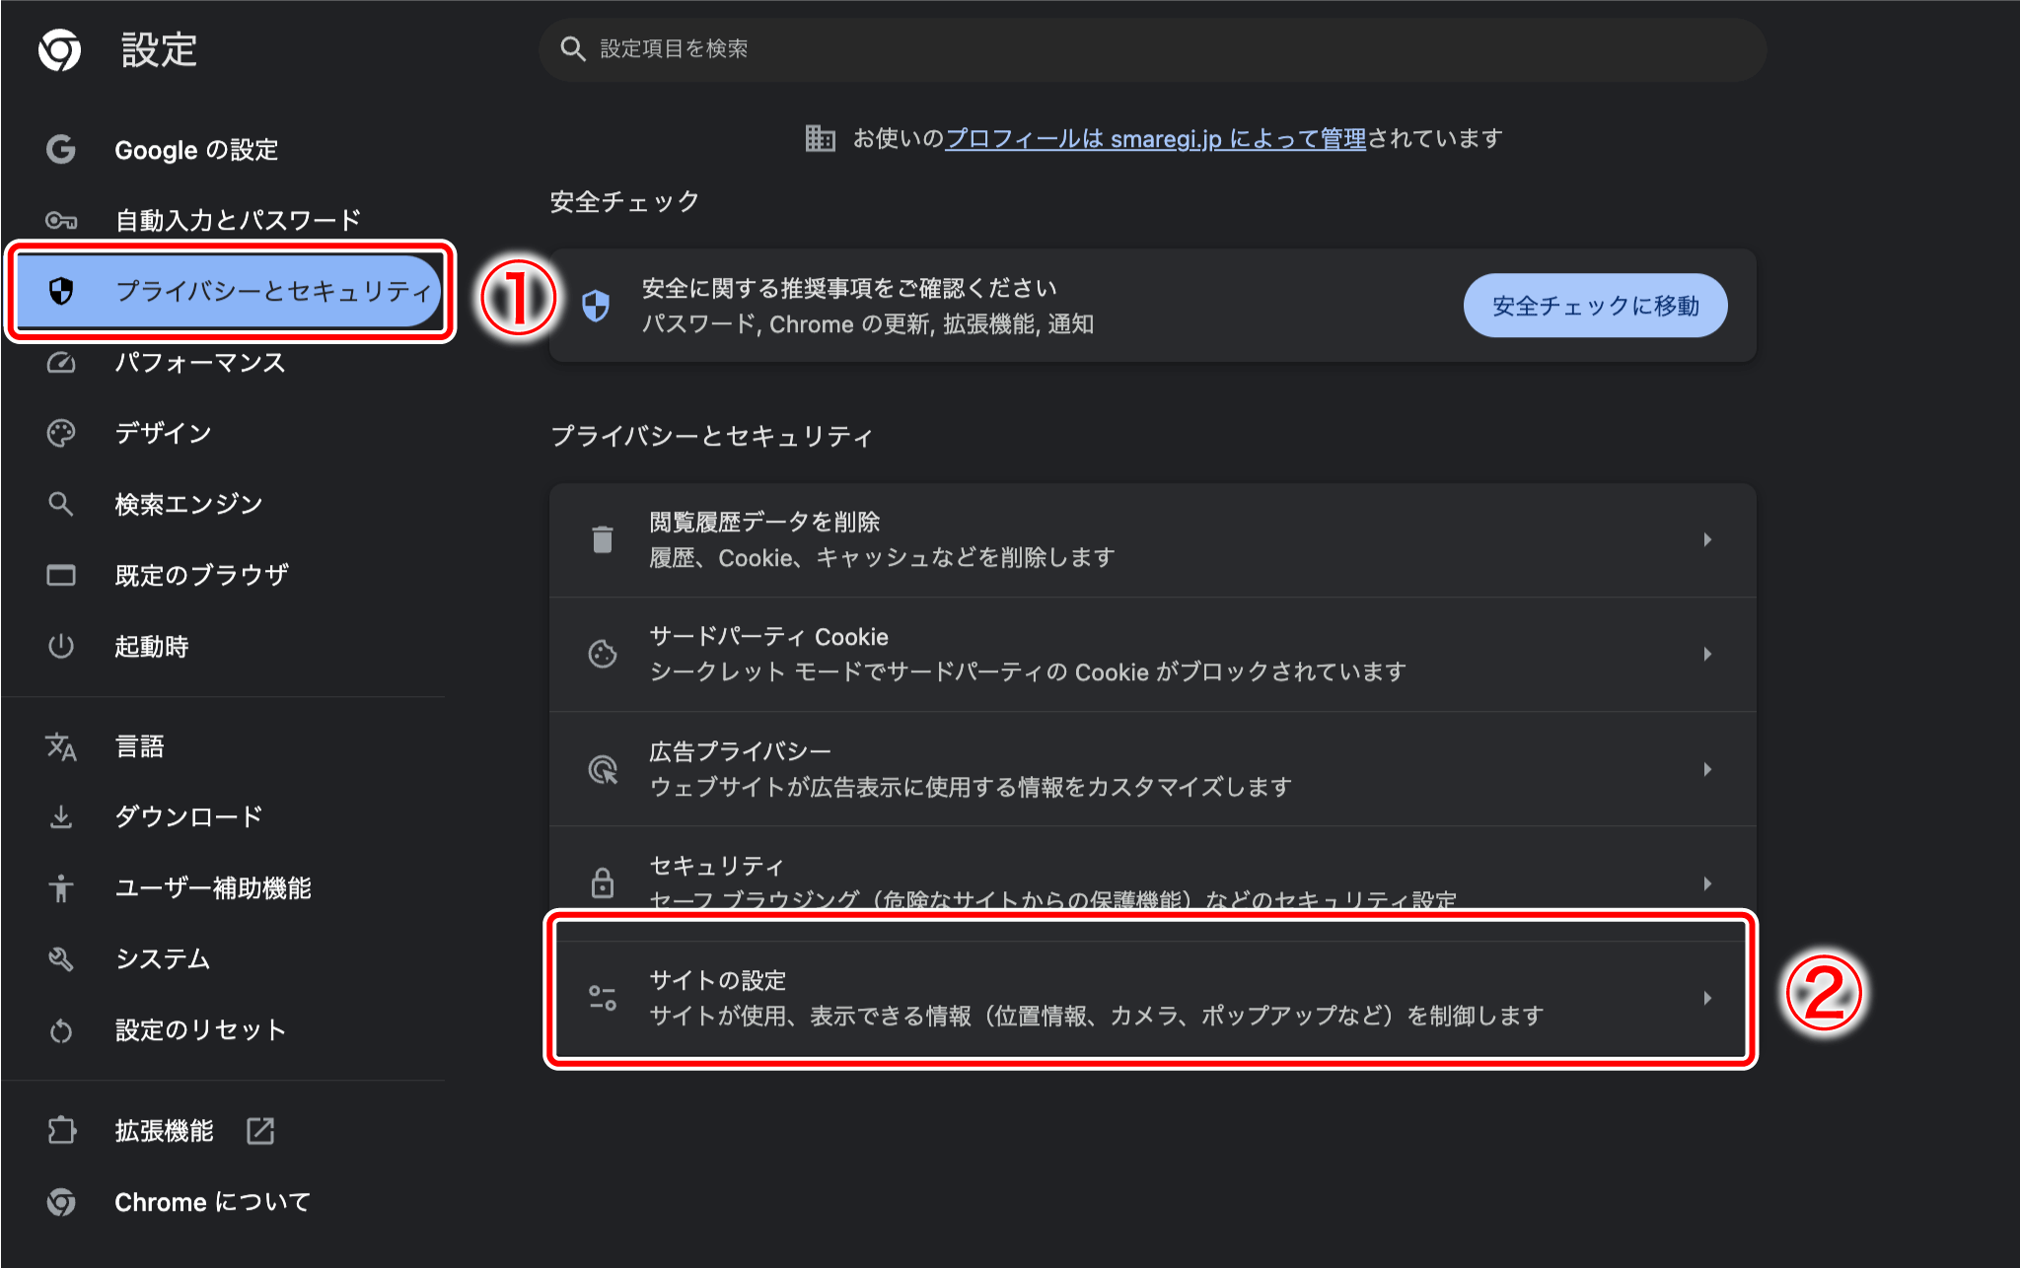Select the speedometer icon for パフォーマンス
This screenshot has width=2020, height=1268.
(x=61, y=363)
